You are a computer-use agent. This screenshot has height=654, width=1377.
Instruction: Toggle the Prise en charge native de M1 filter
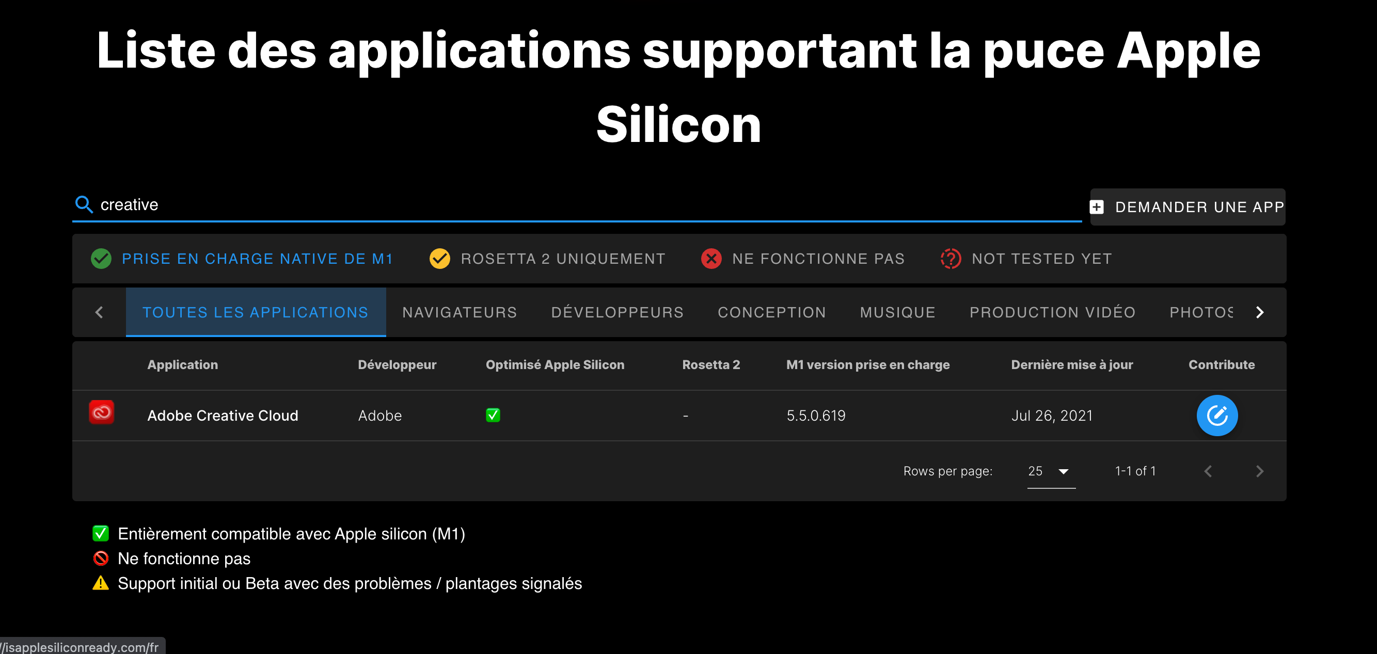(x=242, y=259)
